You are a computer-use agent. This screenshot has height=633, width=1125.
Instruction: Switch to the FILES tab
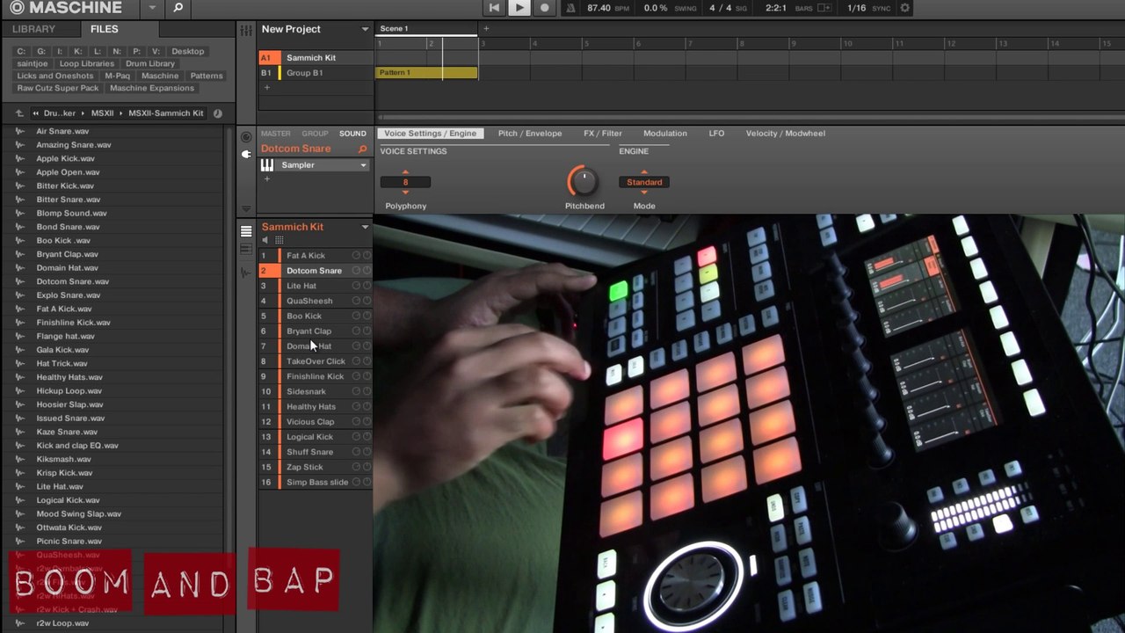click(x=105, y=29)
